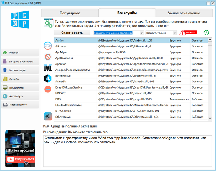Click the red minus circle icon
The width and height of the screenshot is (216, 171).
(x=48, y=89)
